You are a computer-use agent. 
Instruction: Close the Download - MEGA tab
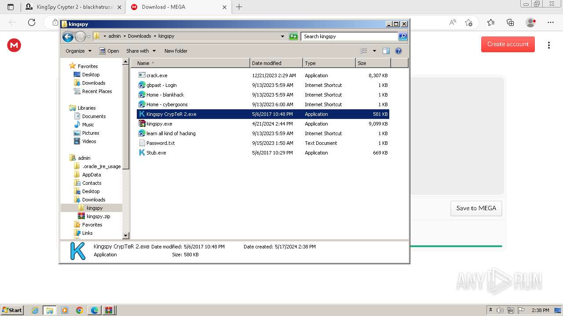(225, 7)
